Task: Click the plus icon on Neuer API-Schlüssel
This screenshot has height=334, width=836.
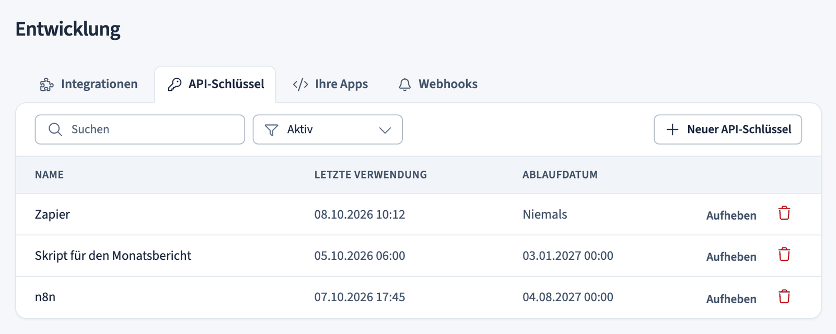Action: pos(673,129)
